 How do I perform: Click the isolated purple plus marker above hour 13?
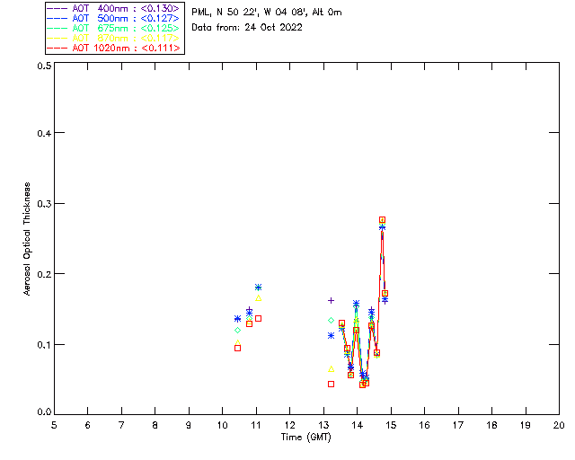331,301
